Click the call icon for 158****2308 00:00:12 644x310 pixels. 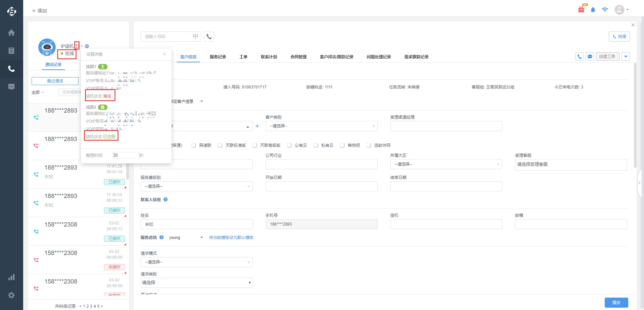(36, 231)
